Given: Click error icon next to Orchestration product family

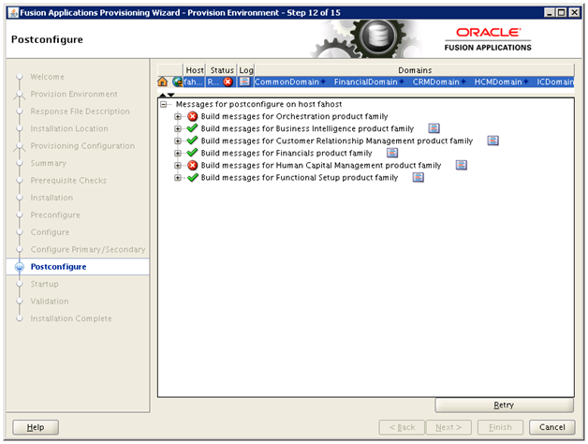Looking at the screenshot, I should point(192,116).
